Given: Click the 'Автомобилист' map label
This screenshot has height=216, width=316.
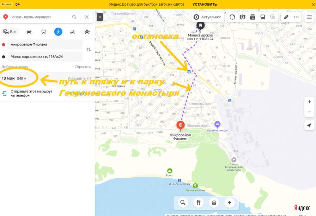Looking at the screenshot, I should [123, 14].
